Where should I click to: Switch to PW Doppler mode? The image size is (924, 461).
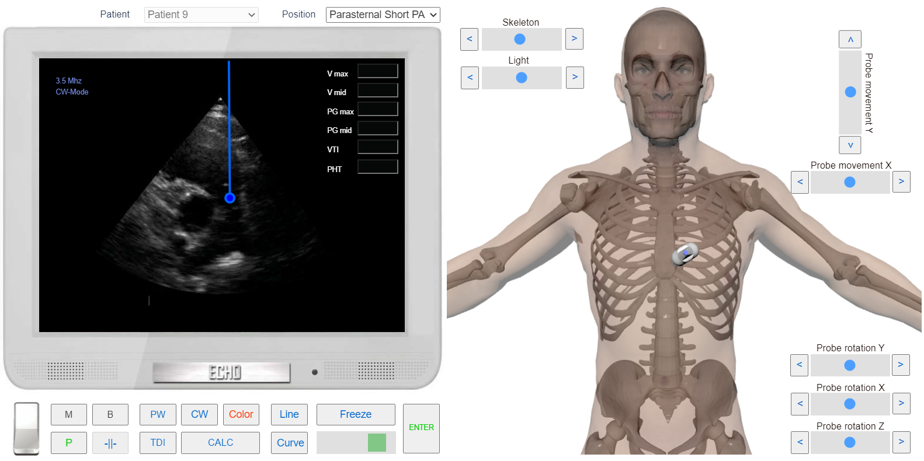click(158, 414)
